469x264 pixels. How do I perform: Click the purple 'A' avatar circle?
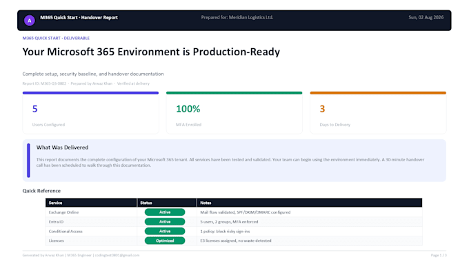pos(29,20)
